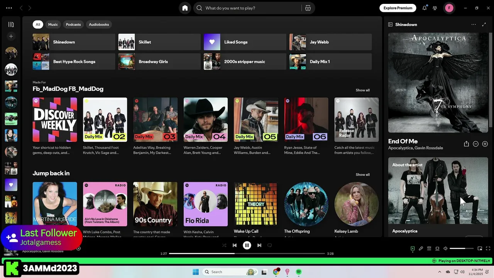Open the End Of Me song title
Screen dimensions: 494x278
click(403, 141)
